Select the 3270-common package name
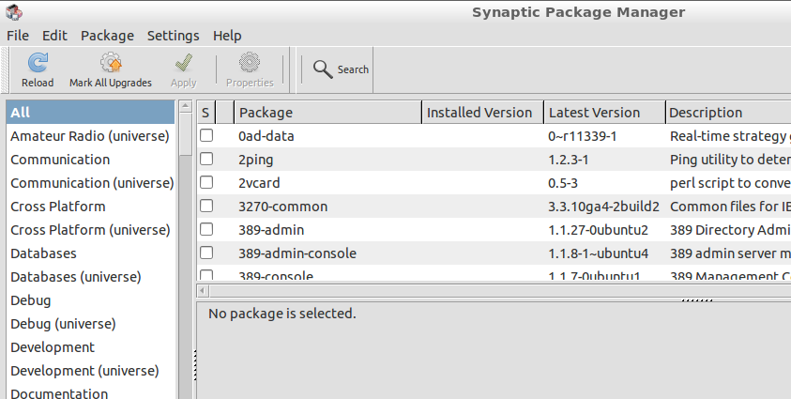Viewport: 791px width, 399px height. (282, 207)
